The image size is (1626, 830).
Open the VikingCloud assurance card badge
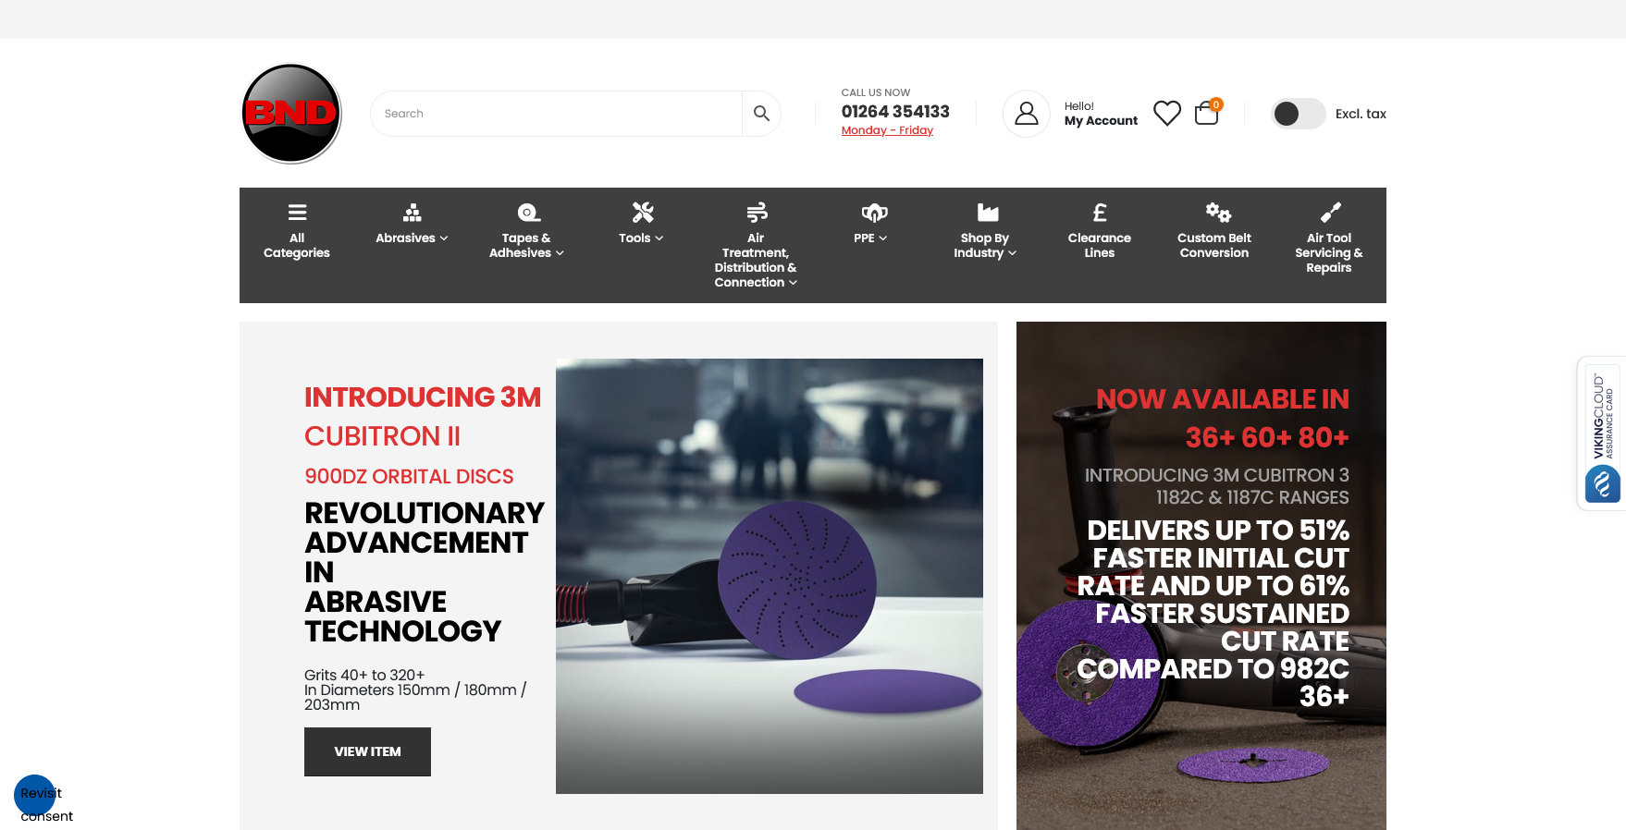1602,434
